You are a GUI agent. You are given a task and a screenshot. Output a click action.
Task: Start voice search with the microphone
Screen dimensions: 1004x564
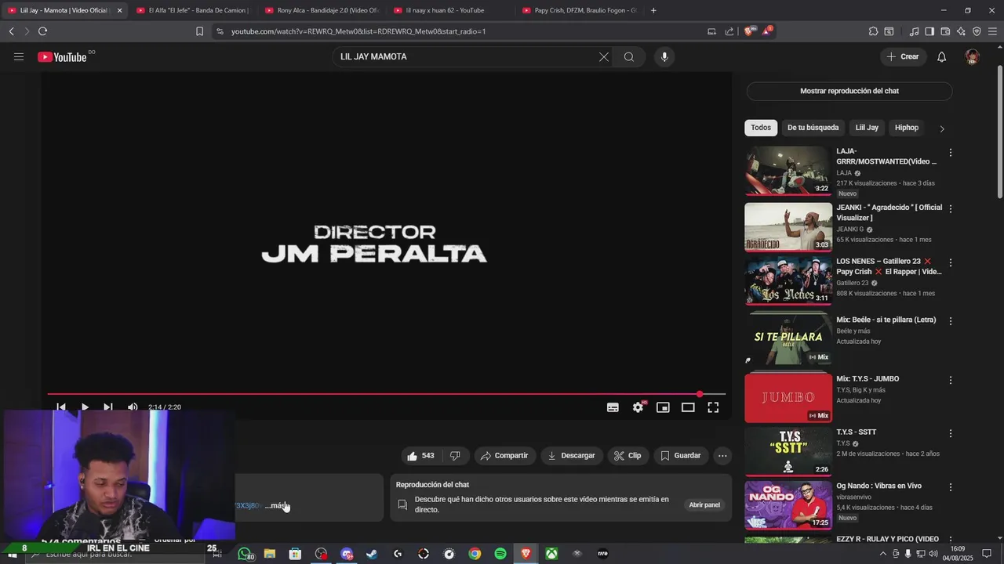[x=664, y=56]
